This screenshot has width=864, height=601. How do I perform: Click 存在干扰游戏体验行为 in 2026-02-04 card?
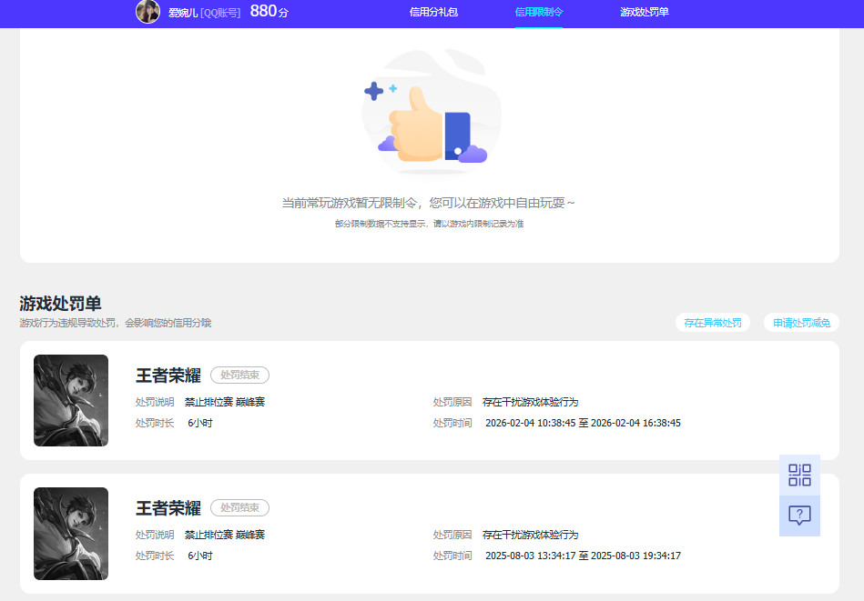[530, 402]
